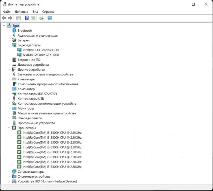Select Устройства HID (Human Interface Devices) label

(47, 181)
